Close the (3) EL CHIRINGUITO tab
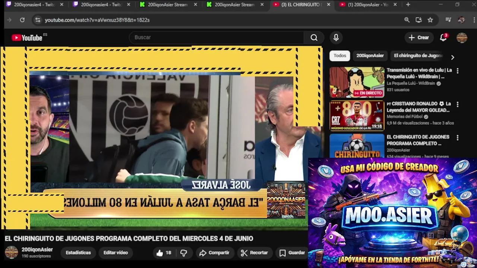The height and width of the screenshot is (268, 477). pyautogui.click(x=328, y=4)
